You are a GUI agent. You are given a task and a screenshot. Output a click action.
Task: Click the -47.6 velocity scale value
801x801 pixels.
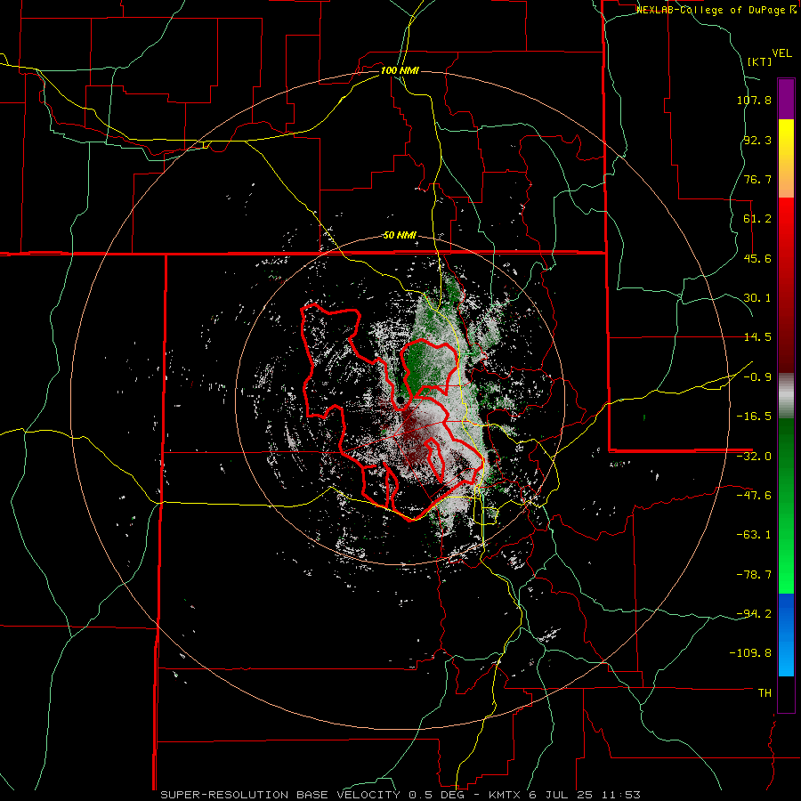pyautogui.click(x=754, y=496)
